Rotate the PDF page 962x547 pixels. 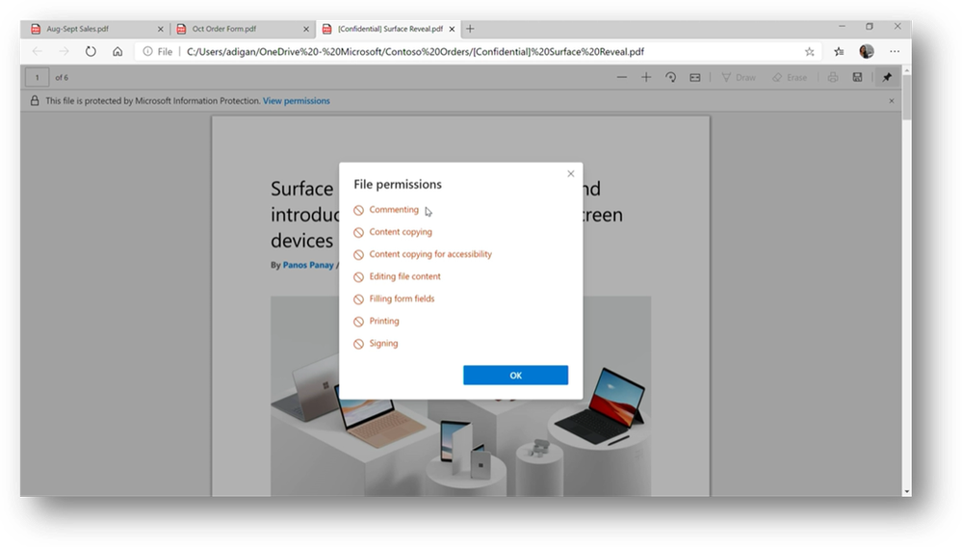click(x=670, y=77)
